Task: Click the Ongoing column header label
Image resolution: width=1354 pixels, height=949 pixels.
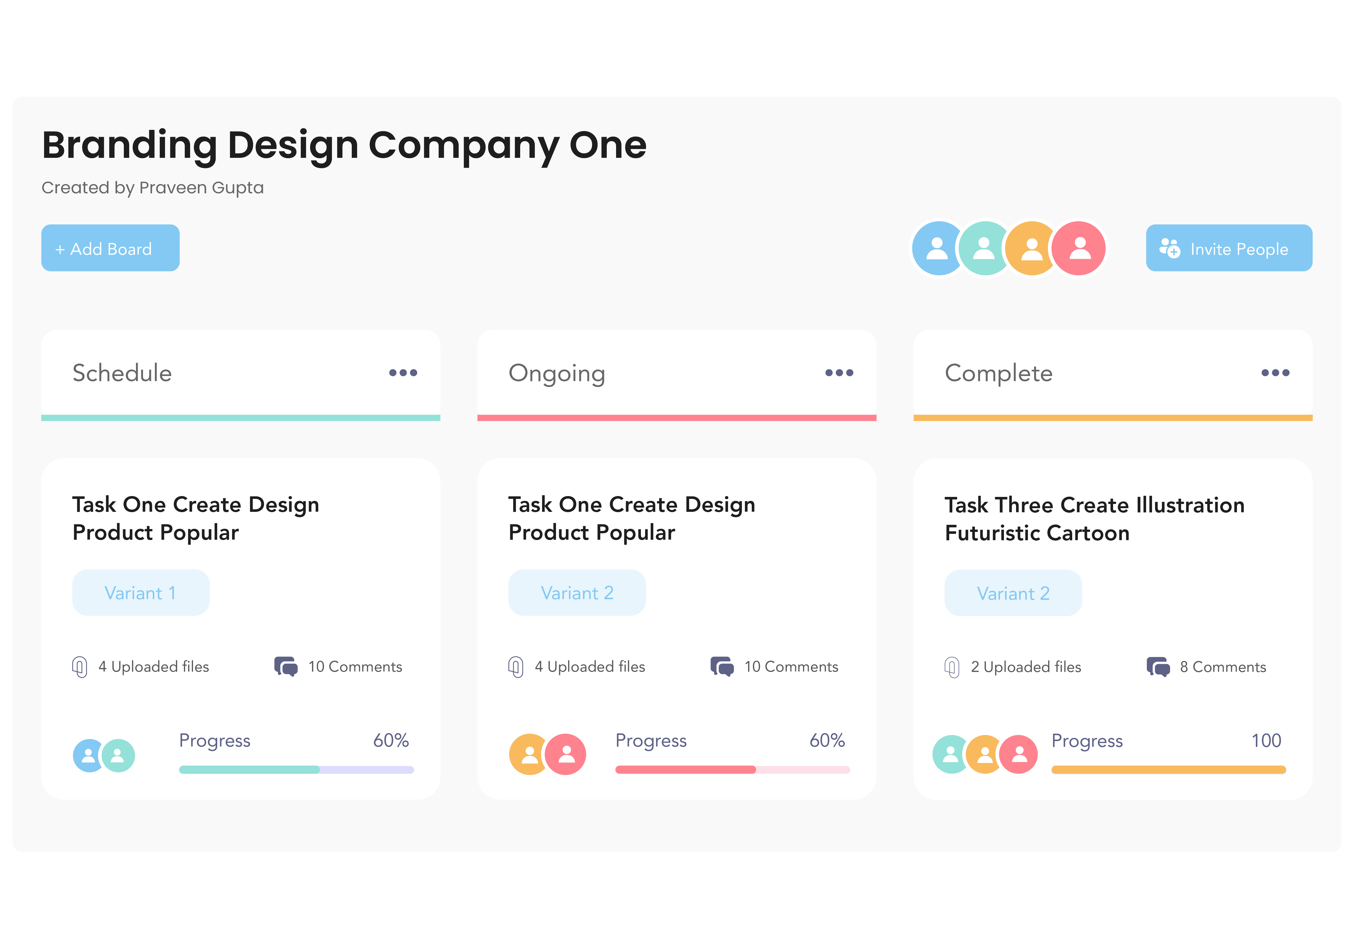Action: pos(557,373)
